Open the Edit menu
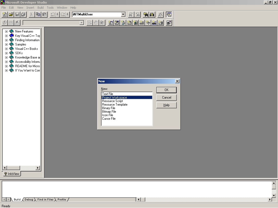The width and height of the screenshot is (278, 208). (x=11, y=8)
